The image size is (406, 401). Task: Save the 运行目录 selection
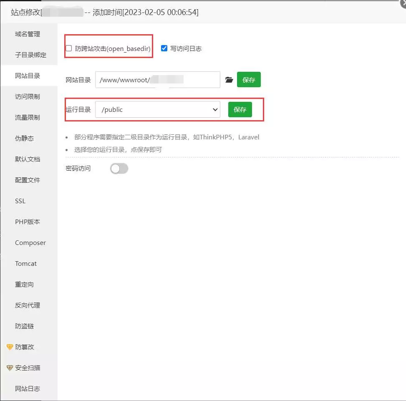pos(240,110)
